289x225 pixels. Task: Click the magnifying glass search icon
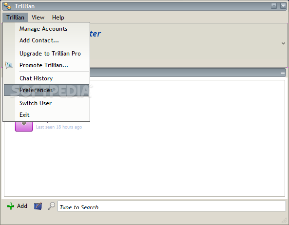52,206
